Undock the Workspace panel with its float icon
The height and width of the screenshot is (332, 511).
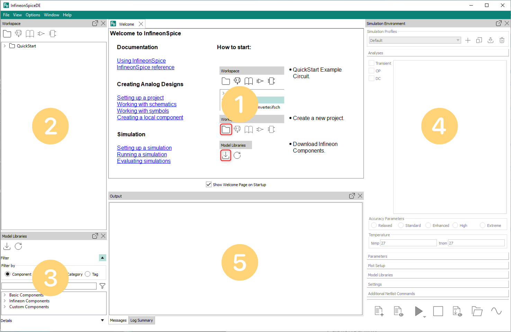95,23
